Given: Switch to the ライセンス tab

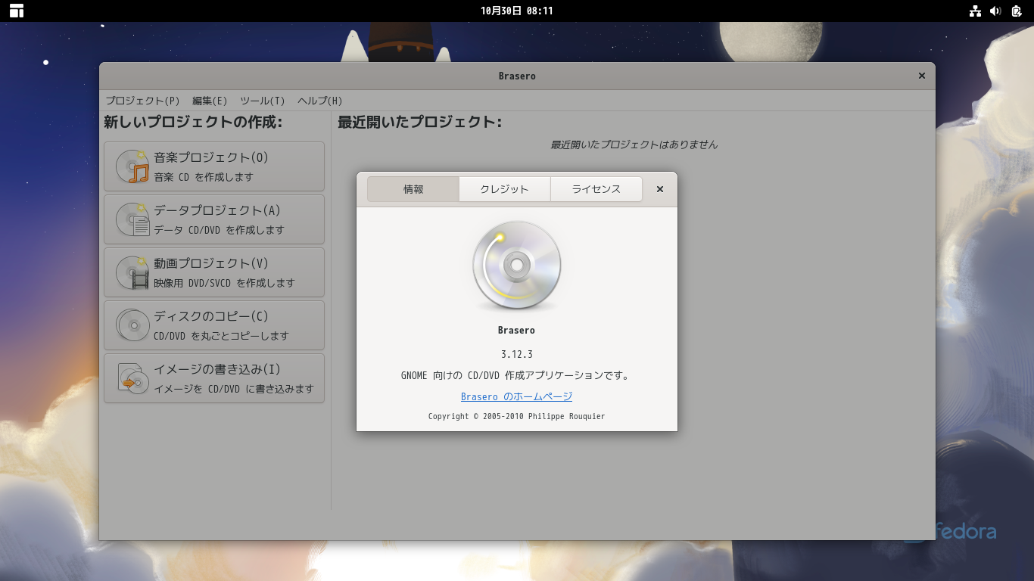Looking at the screenshot, I should pos(596,189).
